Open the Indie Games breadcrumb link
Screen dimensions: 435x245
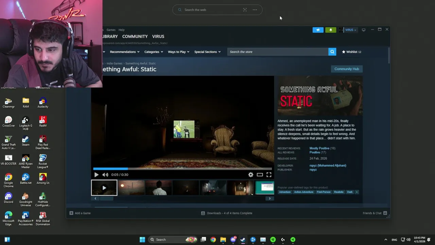pos(114,63)
